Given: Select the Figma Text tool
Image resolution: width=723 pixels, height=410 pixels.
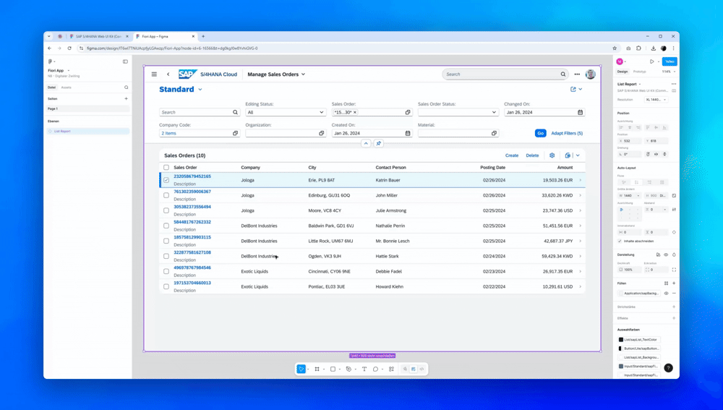Looking at the screenshot, I should [364, 369].
